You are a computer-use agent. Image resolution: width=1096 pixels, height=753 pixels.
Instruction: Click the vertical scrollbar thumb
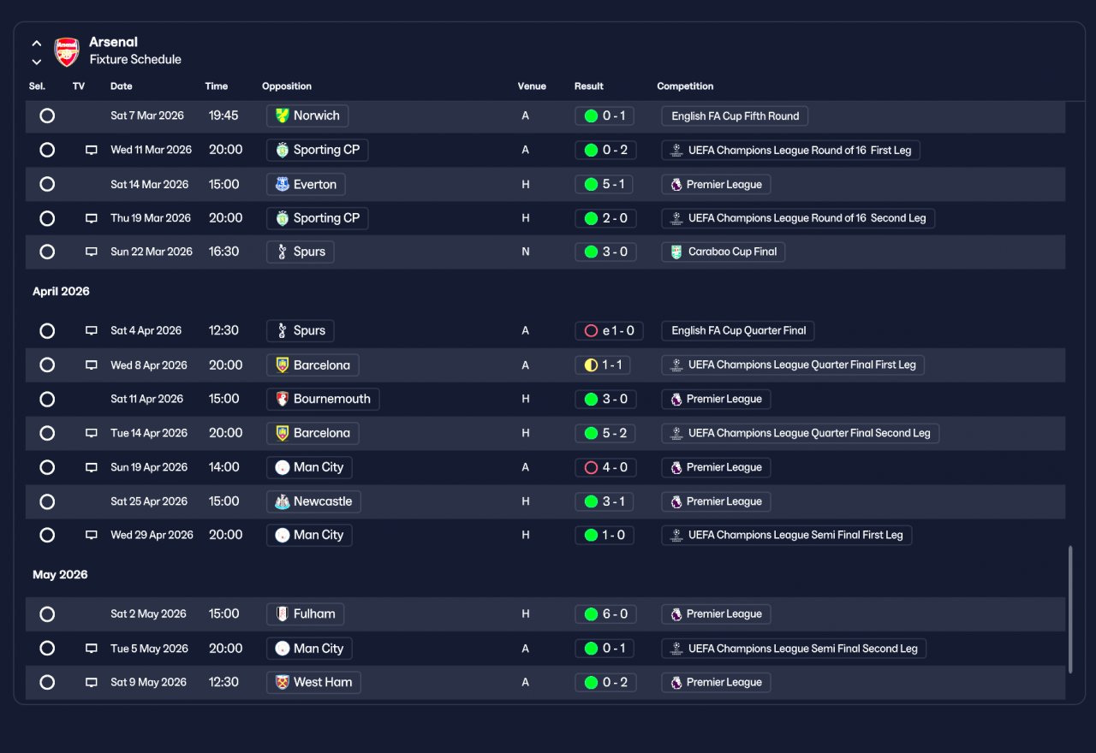[x=1069, y=609]
